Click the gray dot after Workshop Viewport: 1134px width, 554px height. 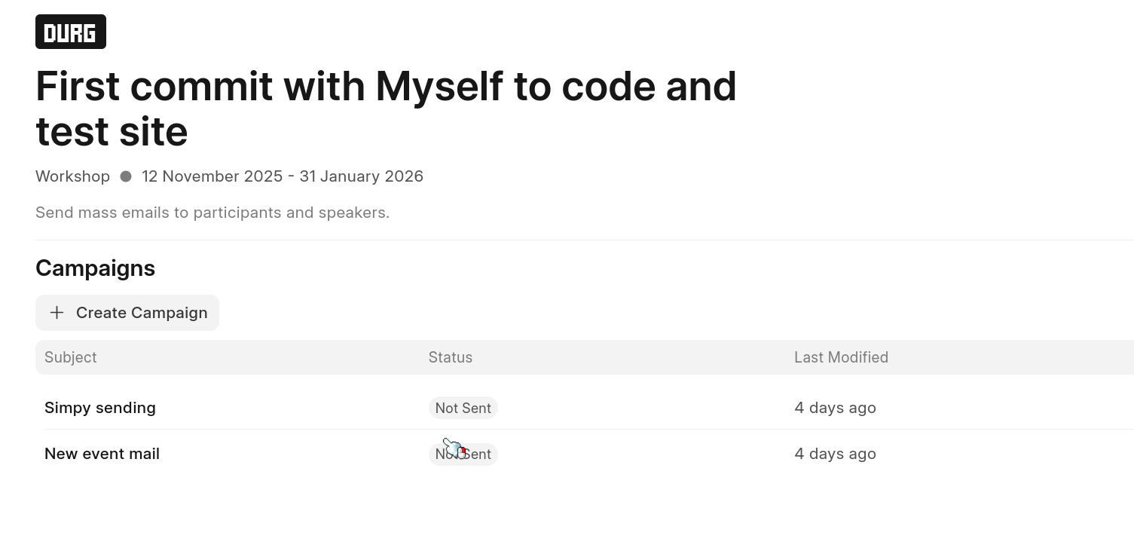[126, 176]
